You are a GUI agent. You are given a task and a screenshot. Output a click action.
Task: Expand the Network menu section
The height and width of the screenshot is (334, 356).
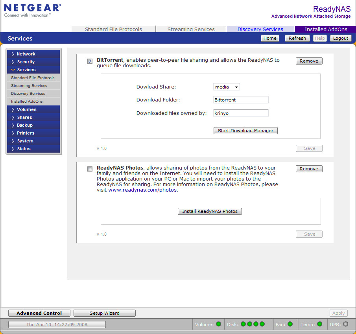[x=33, y=54]
